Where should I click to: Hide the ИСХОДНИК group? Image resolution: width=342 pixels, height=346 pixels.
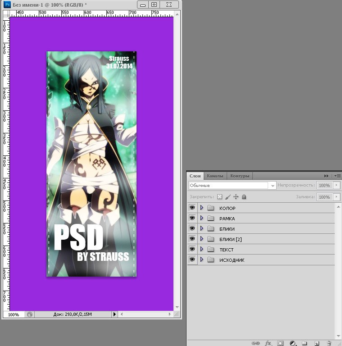click(x=192, y=259)
